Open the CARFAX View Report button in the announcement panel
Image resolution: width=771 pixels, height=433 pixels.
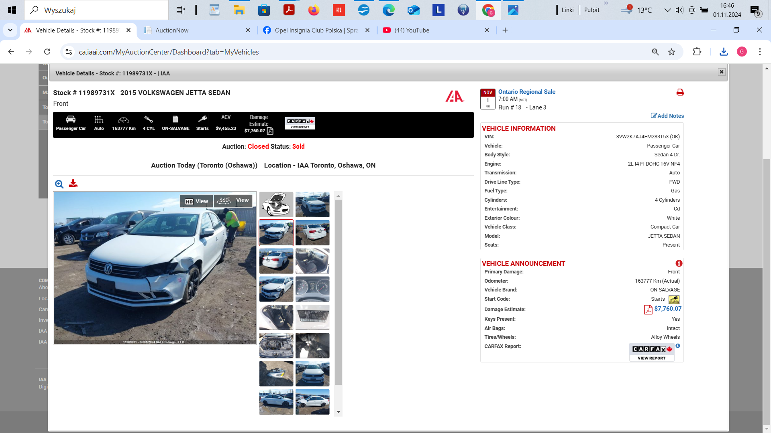[x=652, y=352]
